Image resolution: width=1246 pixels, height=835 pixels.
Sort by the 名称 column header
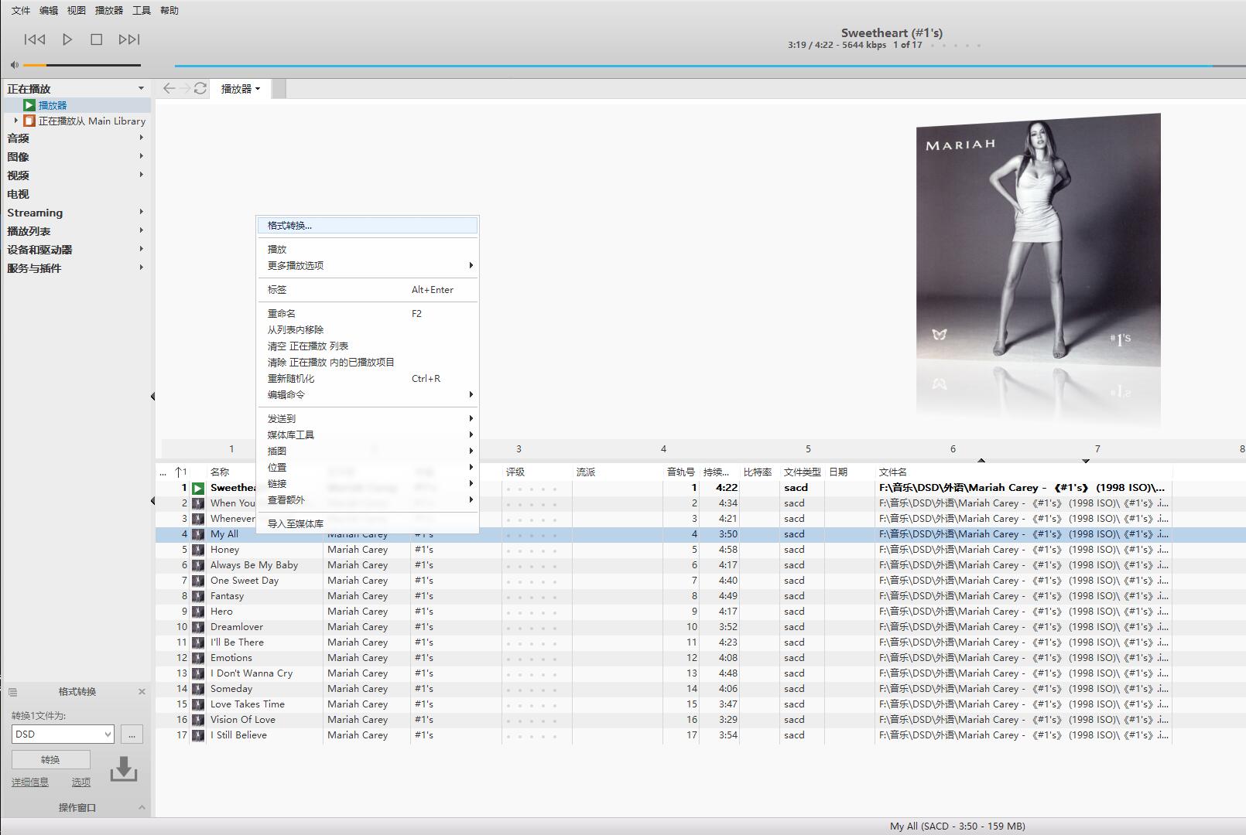pos(220,472)
